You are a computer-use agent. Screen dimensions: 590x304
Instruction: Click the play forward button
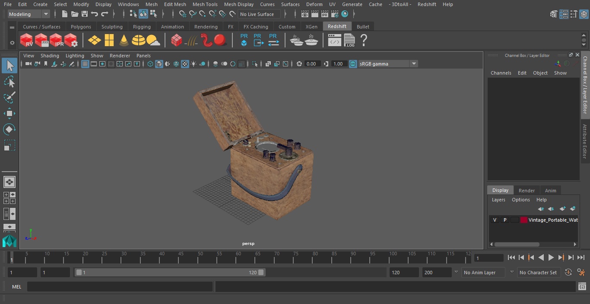pyautogui.click(x=551, y=257)
